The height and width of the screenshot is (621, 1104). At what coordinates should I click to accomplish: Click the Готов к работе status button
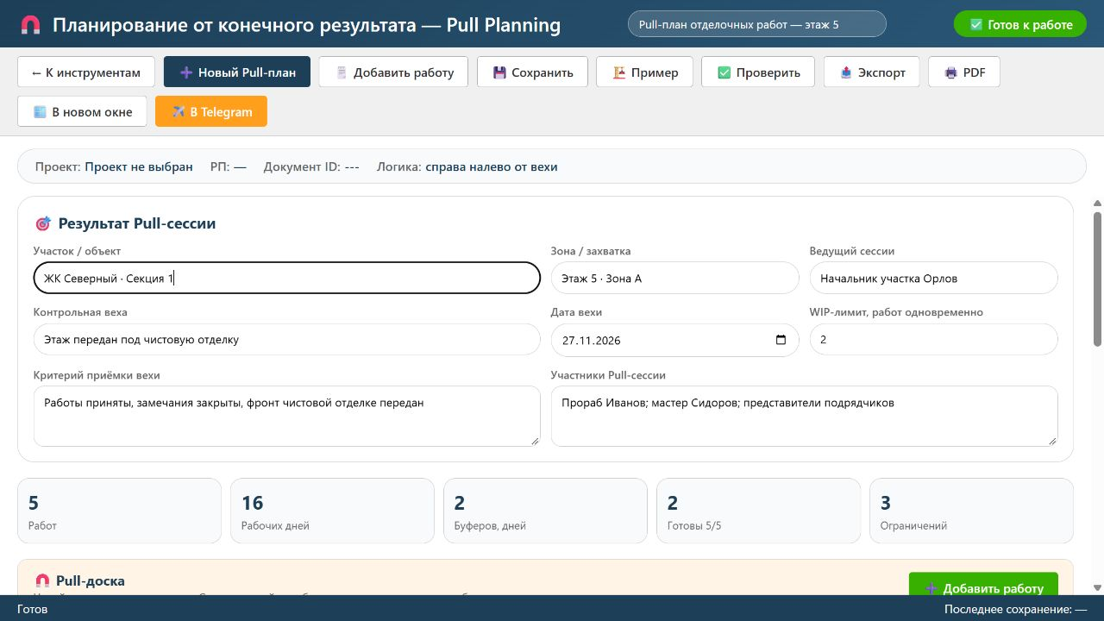click(1020, 24)
